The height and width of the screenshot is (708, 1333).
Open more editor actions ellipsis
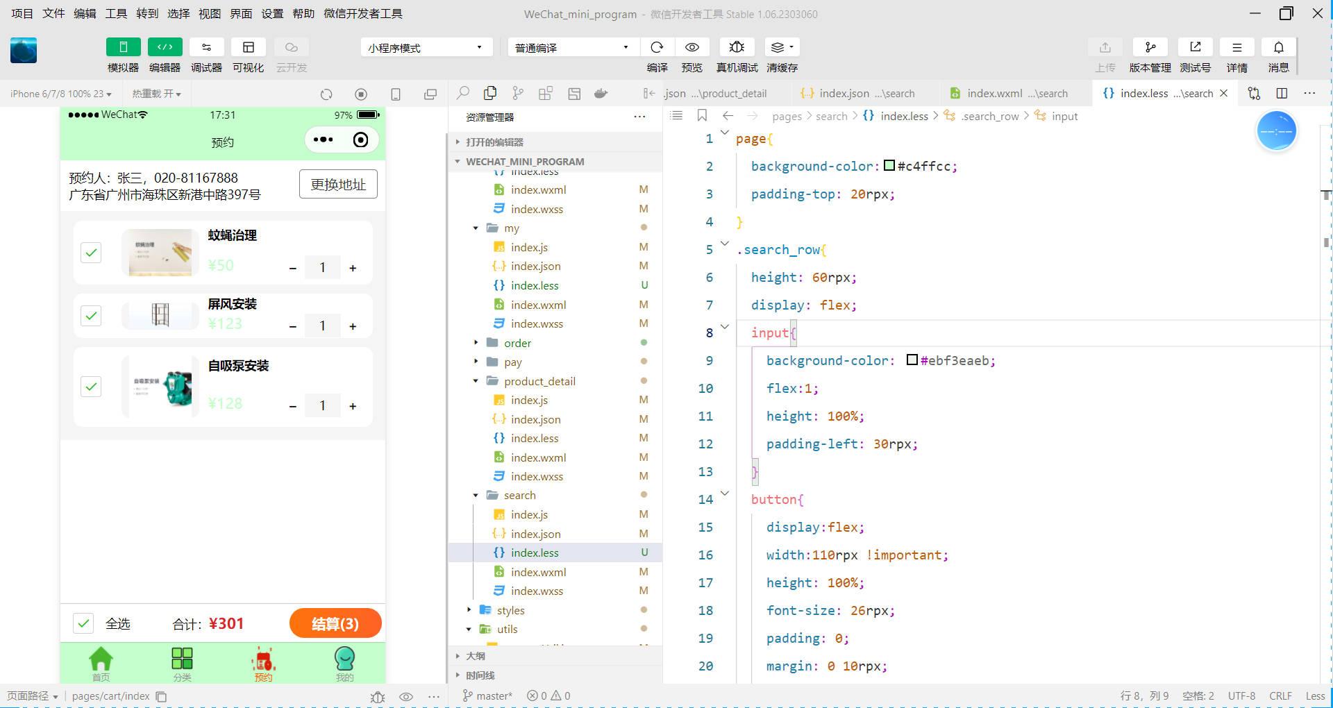pyautogui.click(x=1309, y=93)
